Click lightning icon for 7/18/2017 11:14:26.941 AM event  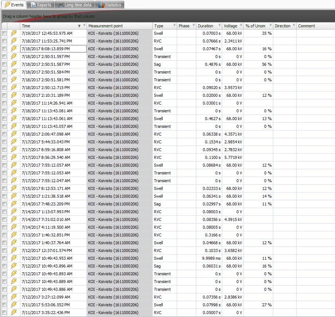(14, 103)
